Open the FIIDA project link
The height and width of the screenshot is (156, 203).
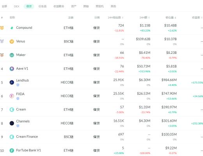[x=20, y=94]
